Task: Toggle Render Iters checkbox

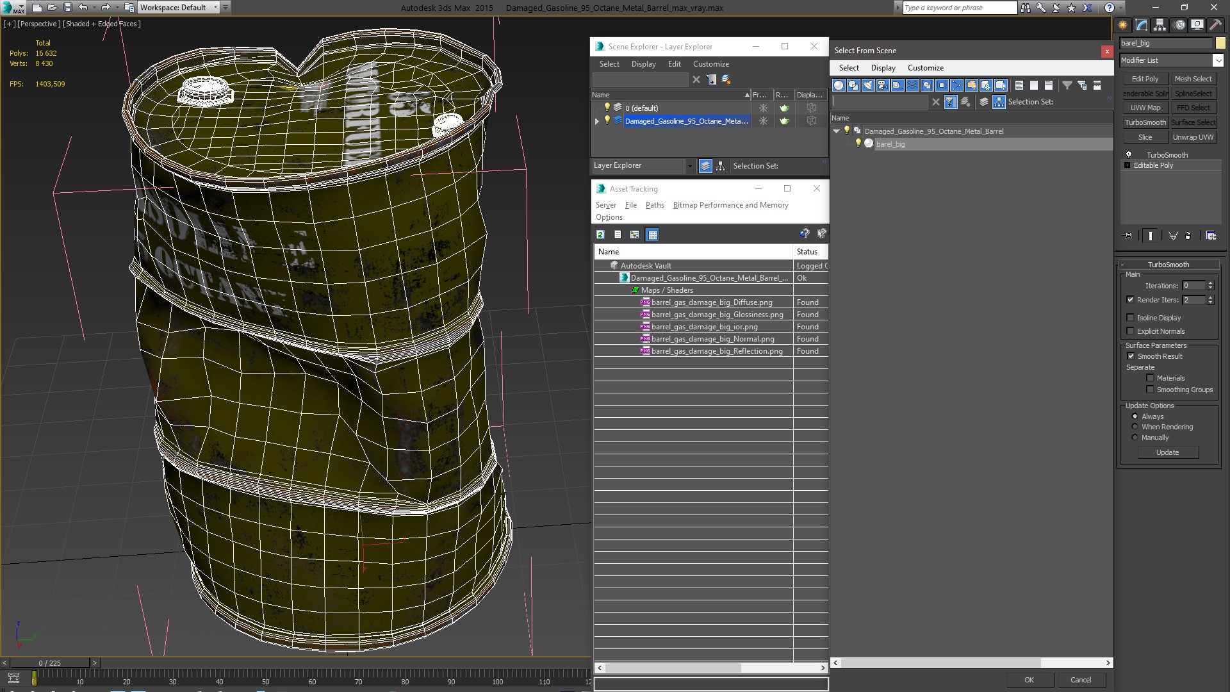Action: [1130, 300]
